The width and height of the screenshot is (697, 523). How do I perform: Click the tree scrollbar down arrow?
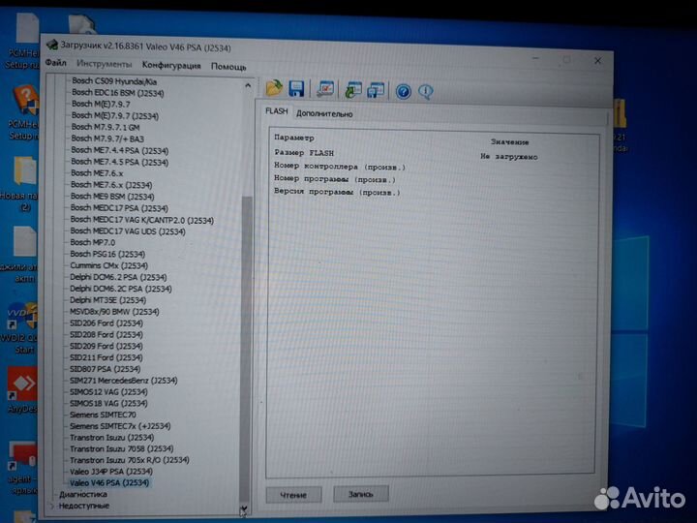244,508
